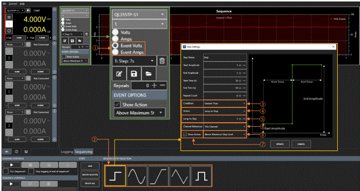Open the Condition dropdown showing Greater Than
The width and height of the screenshot is (360, 191).
click(225, 103)
